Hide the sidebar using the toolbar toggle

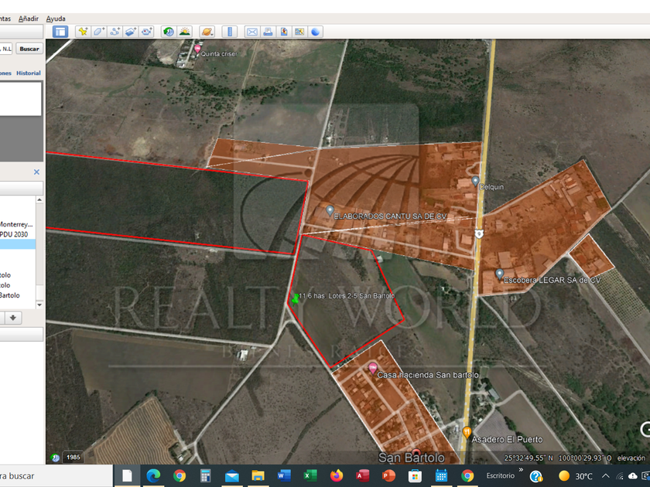point(60,32)
